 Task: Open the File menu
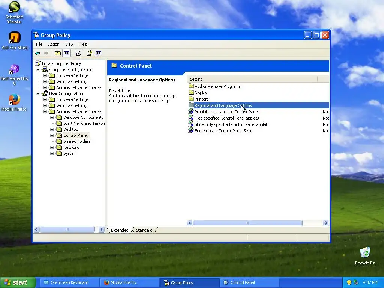click(39, 44)
